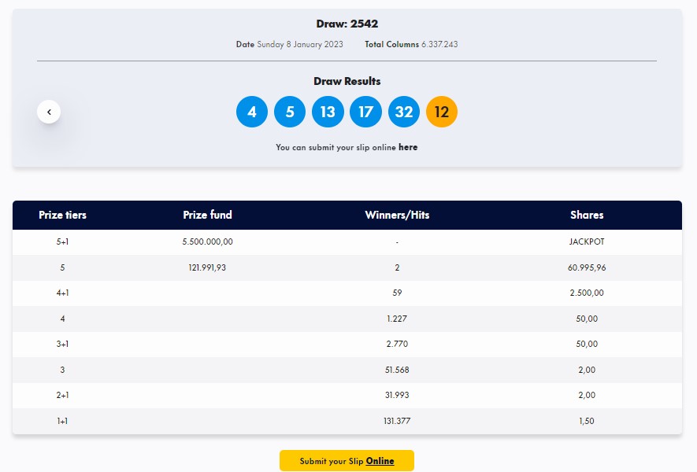Screen dimensions: 697x472
Task: Click the Draw: 2542 heading
Action: 347,24
